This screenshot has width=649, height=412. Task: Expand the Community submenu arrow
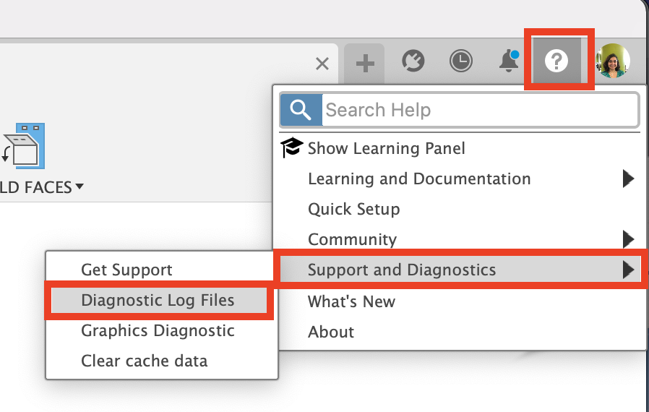[x=627, y=239]
